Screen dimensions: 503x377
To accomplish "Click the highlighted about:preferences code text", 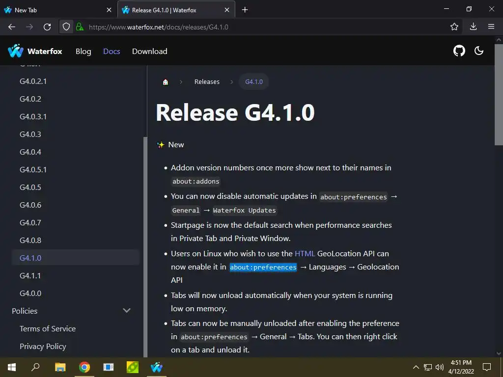I will point(263,267).
